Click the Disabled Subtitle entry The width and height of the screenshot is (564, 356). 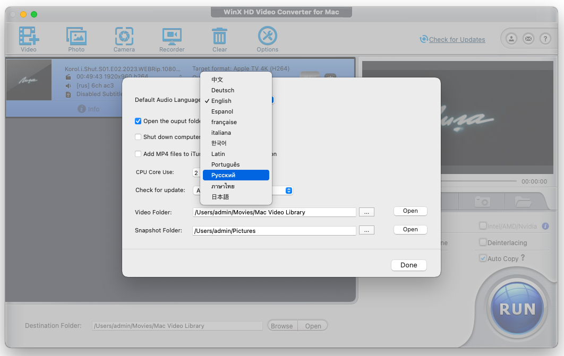[99, 94]
